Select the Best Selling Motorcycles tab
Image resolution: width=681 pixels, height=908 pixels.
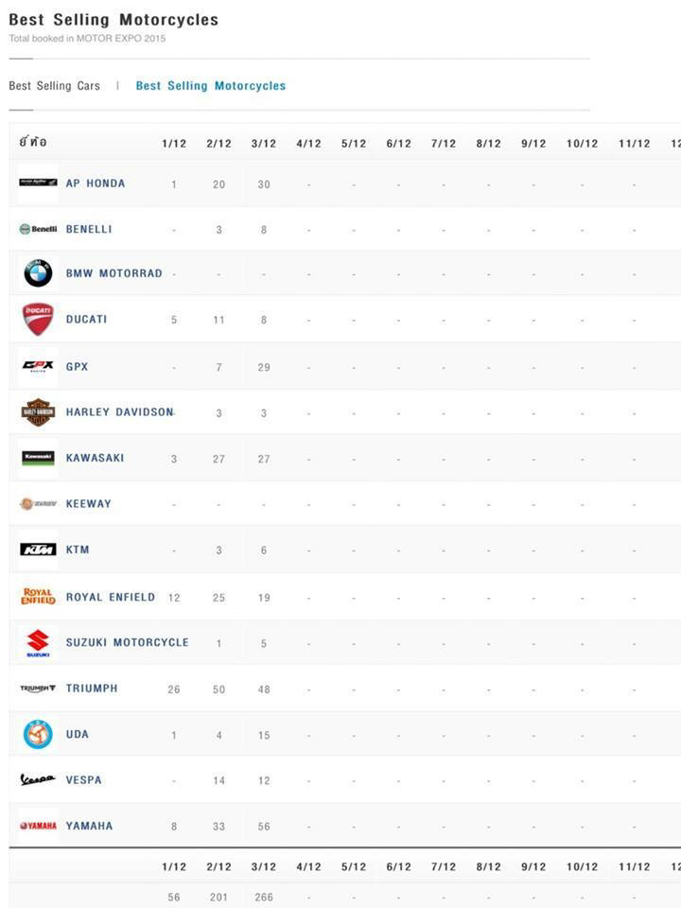210,86
